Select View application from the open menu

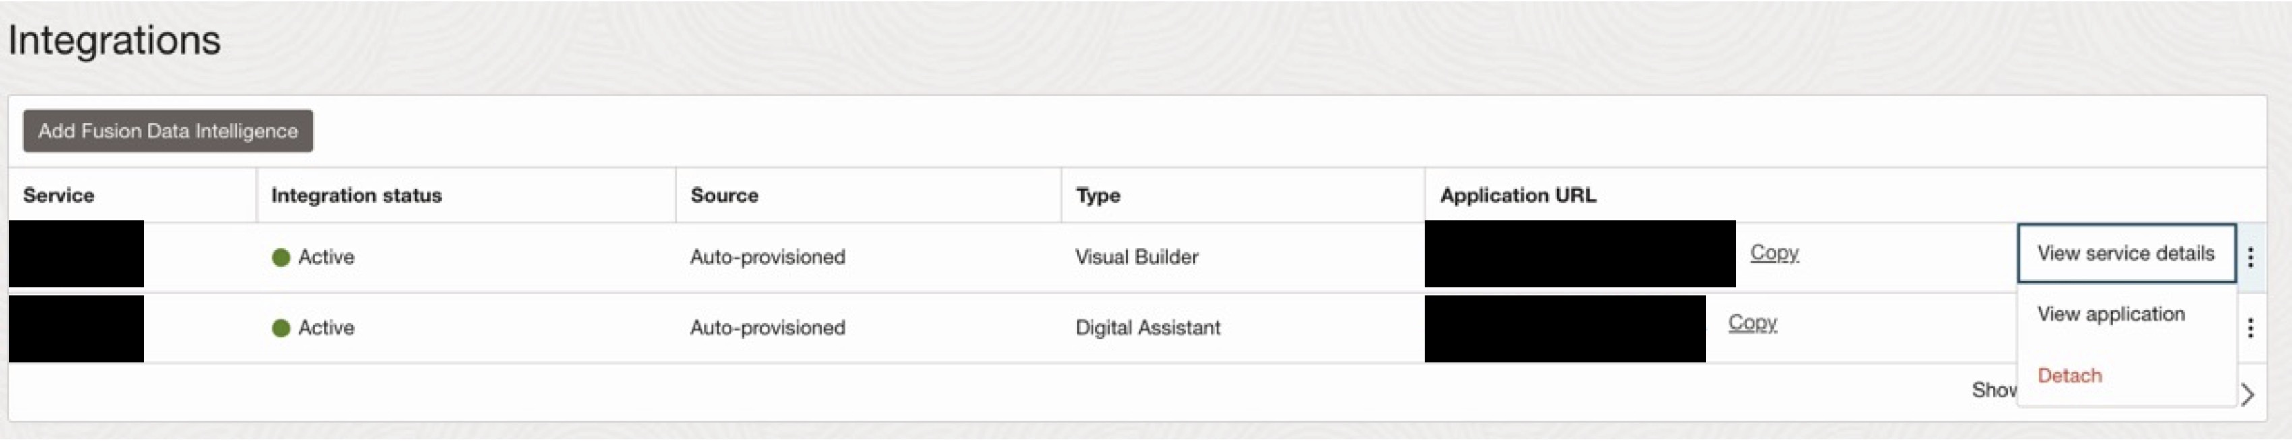[2109, 314]
